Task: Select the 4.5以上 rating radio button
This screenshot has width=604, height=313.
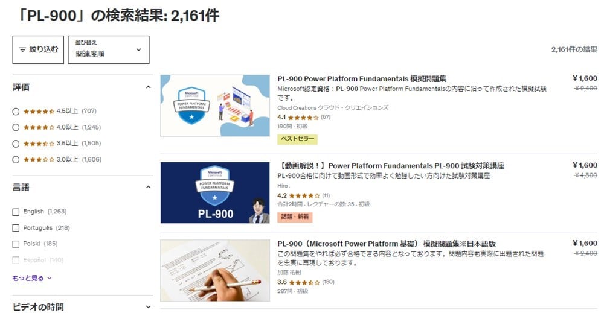Action: click(x=16, y=112)
